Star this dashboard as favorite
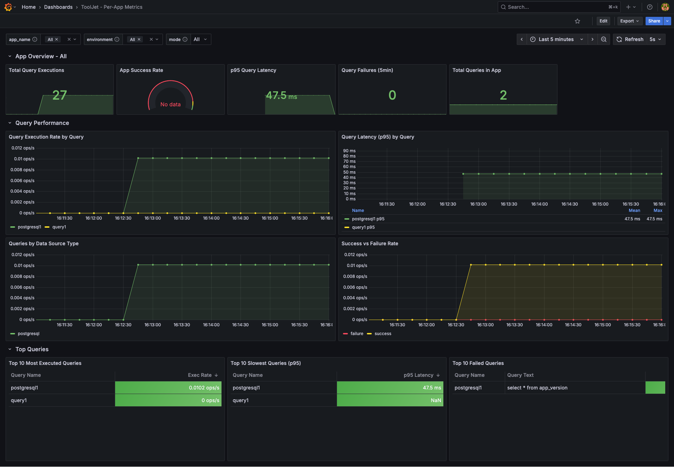The width and height of the screenshot is (674, 467). click(x=577, y=21)
